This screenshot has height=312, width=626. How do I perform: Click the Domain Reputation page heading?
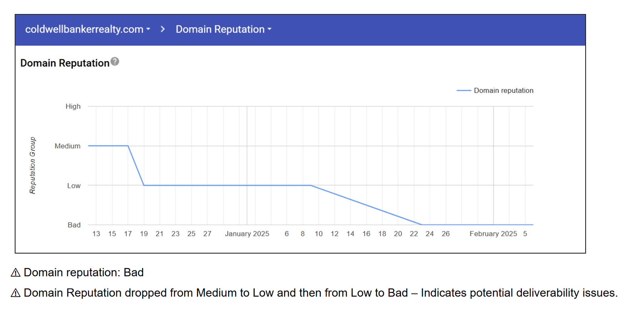64,63
